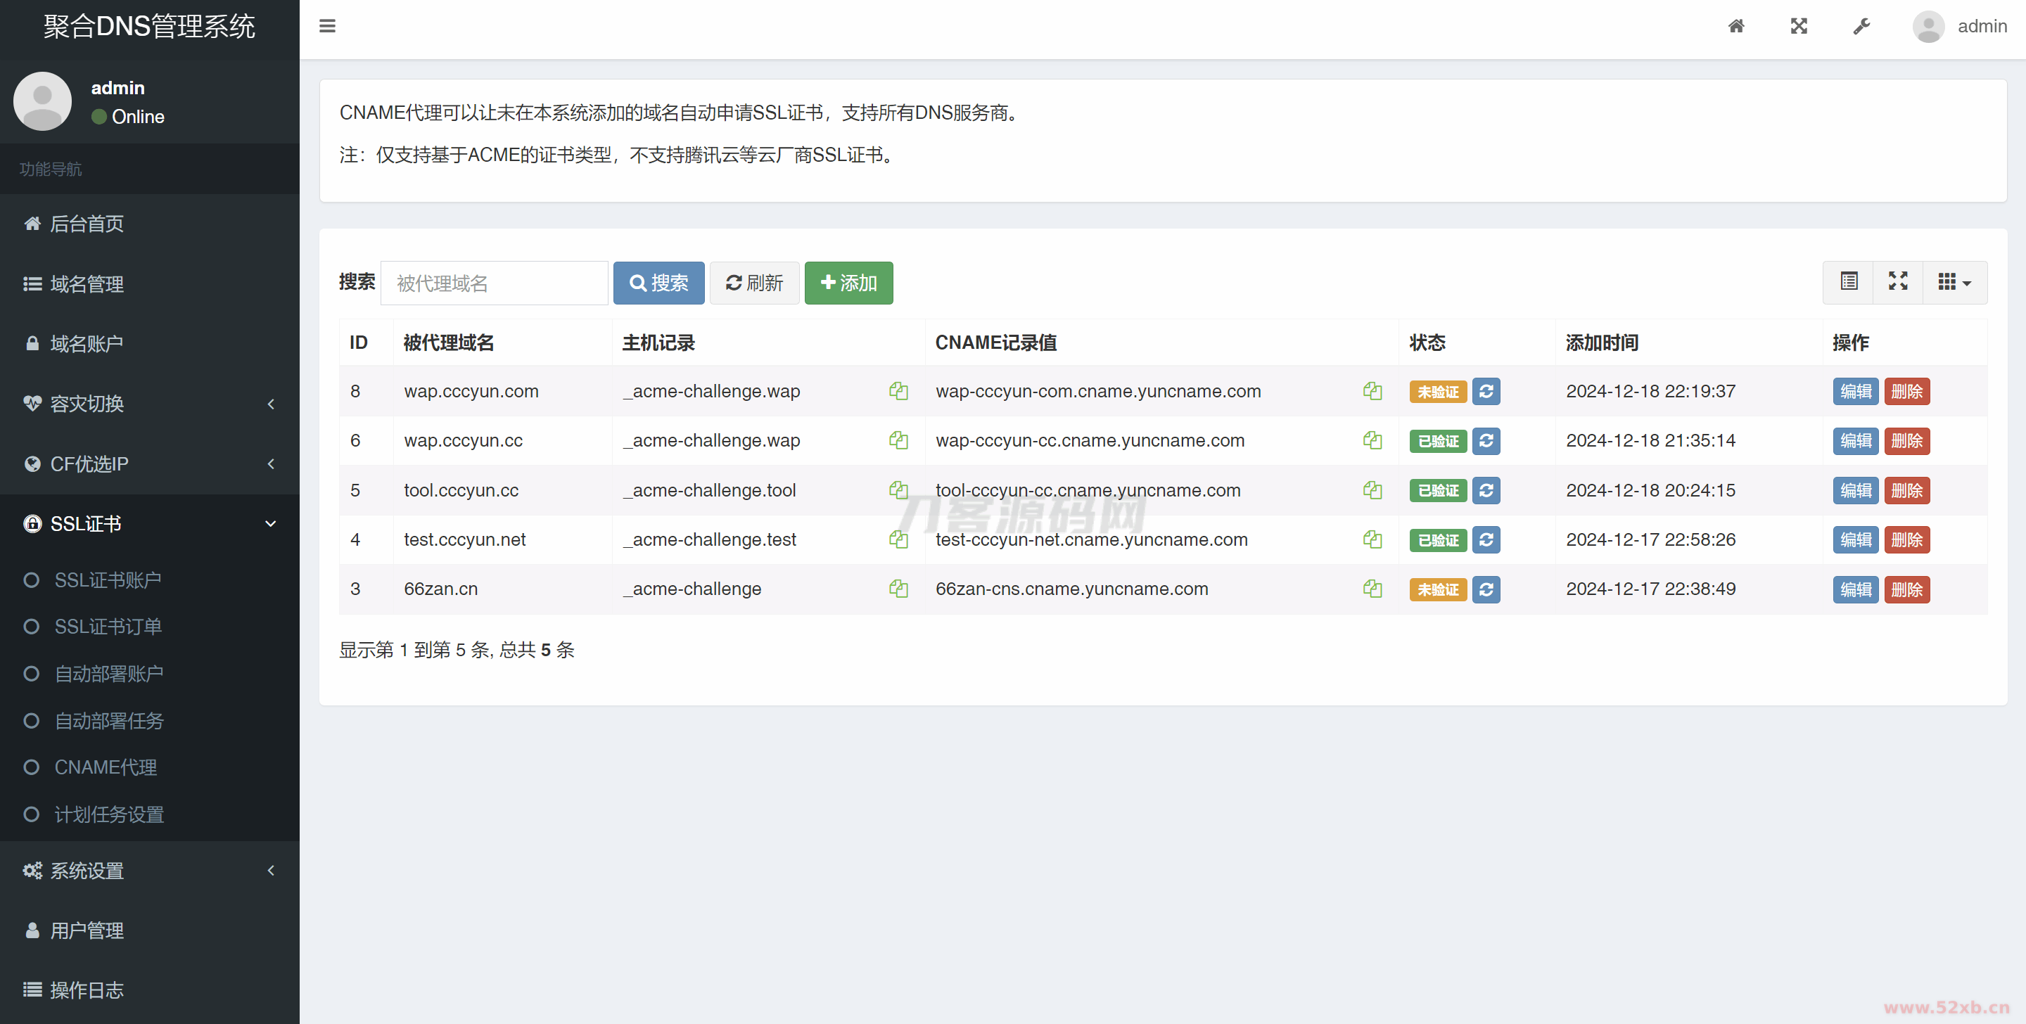
Task: Go to 域名管理 in sidebar
Action: point(87,283)
